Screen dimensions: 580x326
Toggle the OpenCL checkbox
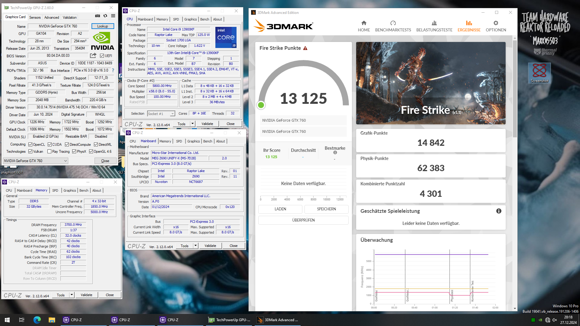point(30,145)
